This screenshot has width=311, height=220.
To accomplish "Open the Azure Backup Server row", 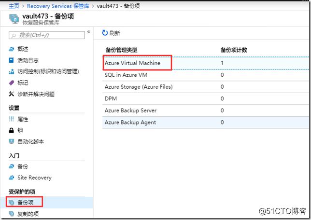I will [x=206, y=110].
